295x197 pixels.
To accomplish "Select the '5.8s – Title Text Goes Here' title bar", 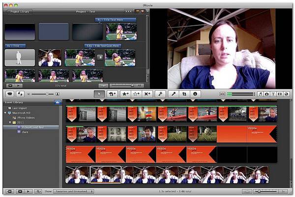I will (x=103, y=46).
